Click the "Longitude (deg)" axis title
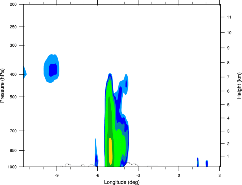242x185 pixels. point(122,182)
